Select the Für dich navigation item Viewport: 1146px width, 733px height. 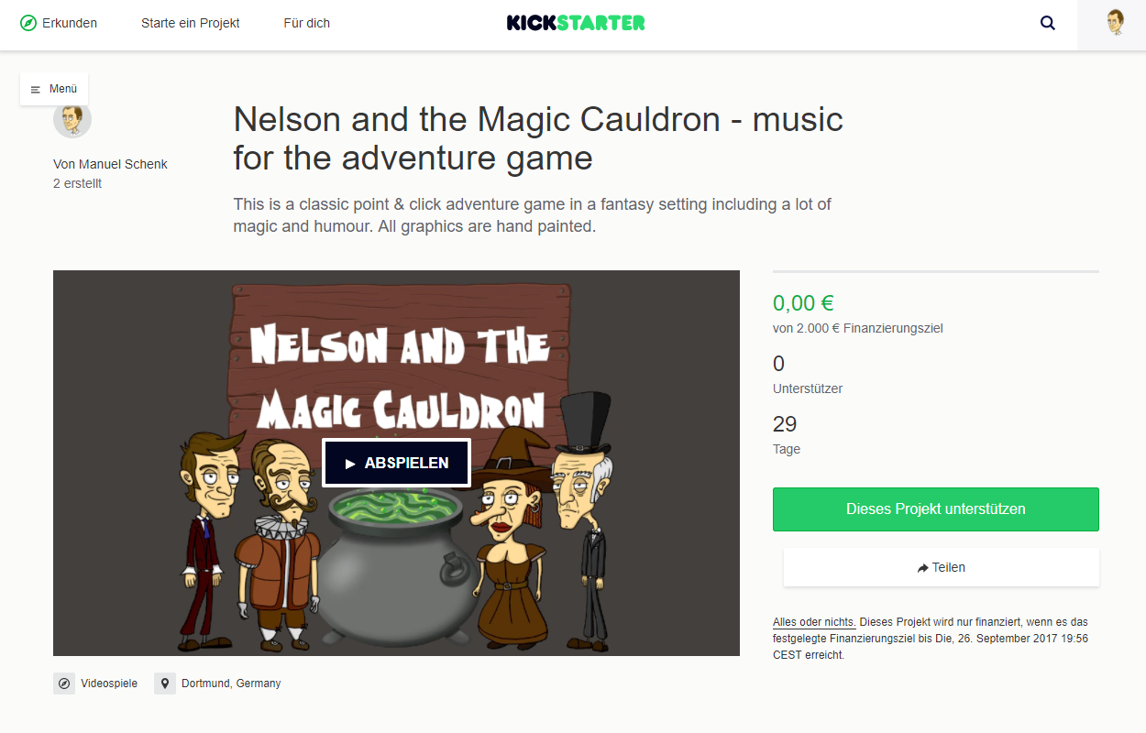[307, 23]
